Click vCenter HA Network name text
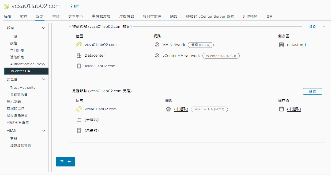 point(181,56)
